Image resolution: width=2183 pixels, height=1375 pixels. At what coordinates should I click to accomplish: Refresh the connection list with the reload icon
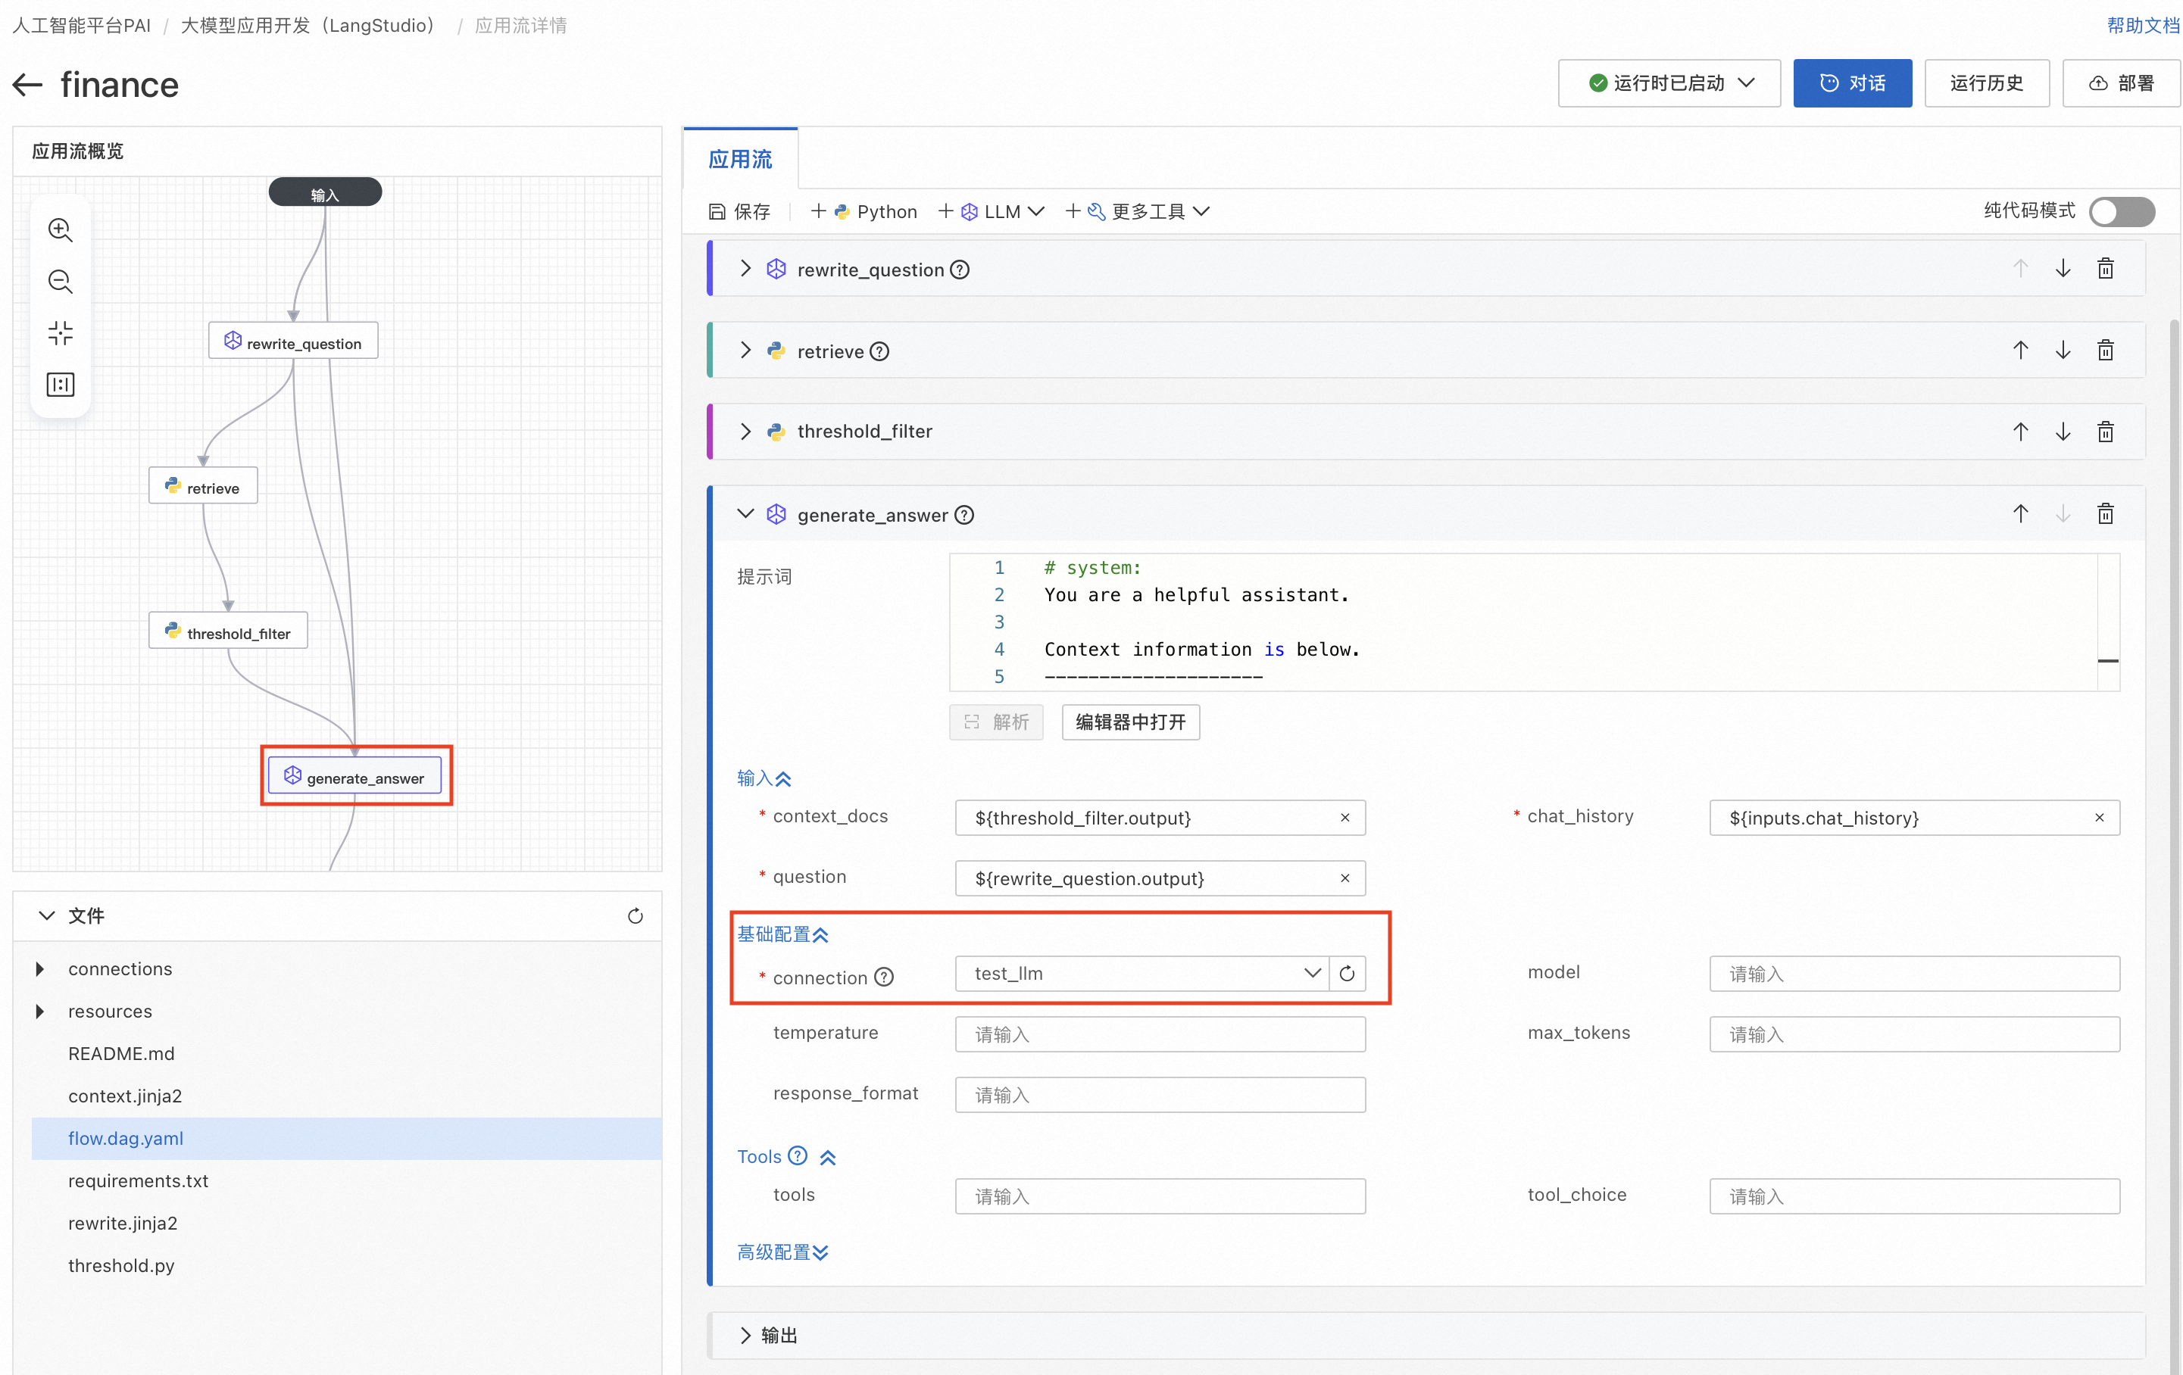pyautogui.click(x=1348, y=974)
